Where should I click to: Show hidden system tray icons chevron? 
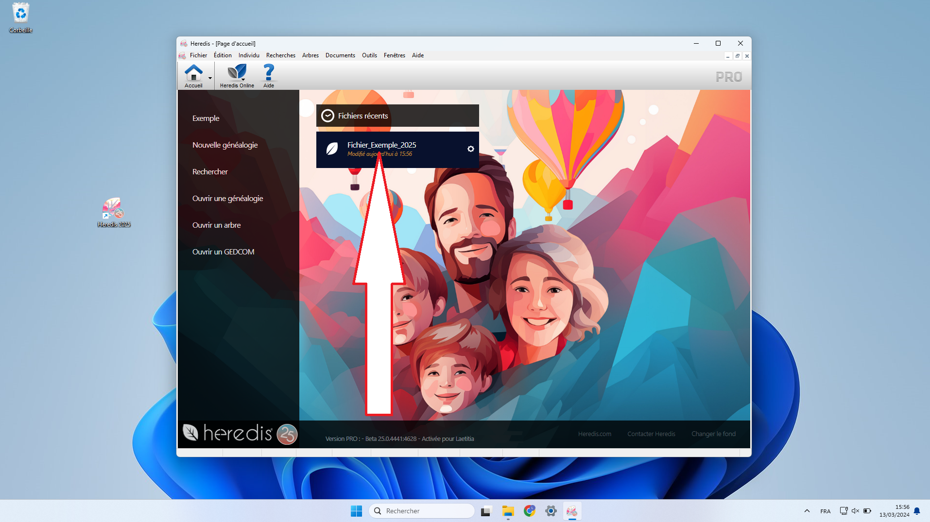click(807, 511)
